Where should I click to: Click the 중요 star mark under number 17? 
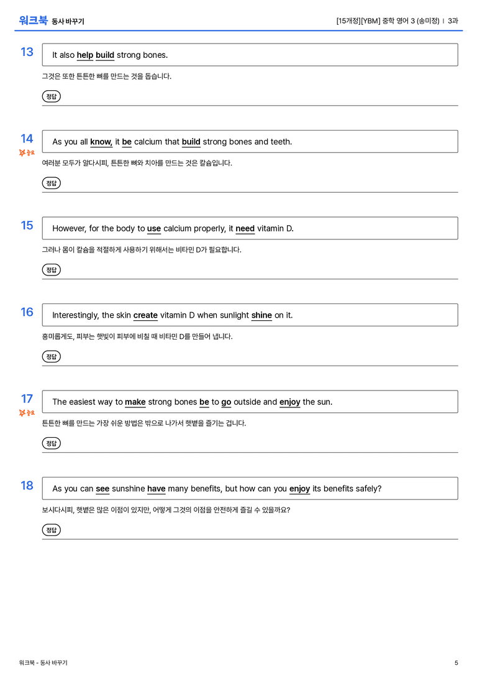click(27, 413)
